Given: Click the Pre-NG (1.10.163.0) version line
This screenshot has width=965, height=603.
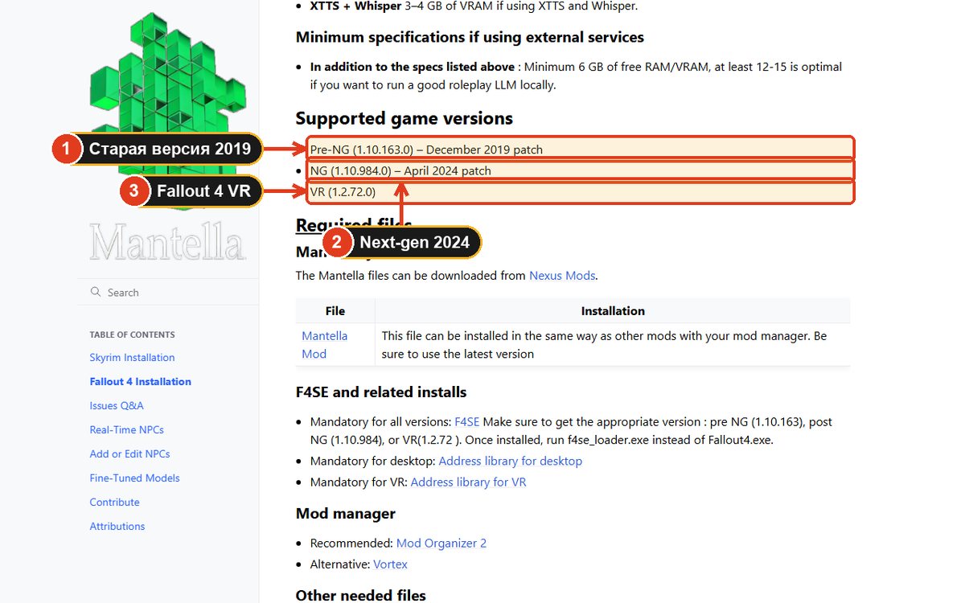Looking at the screenshot, I should click(426, 150).
